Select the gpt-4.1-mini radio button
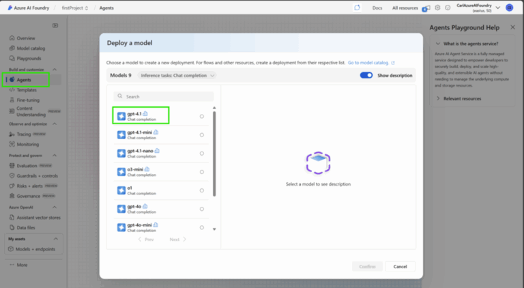524x288 pixels. click(202, 135)
